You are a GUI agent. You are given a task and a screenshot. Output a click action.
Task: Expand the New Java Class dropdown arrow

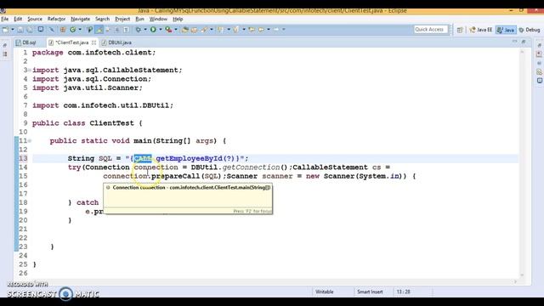pos(80,30)
